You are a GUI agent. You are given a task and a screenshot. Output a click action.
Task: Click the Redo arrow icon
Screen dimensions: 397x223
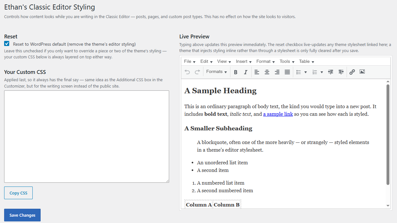[197, 72]
